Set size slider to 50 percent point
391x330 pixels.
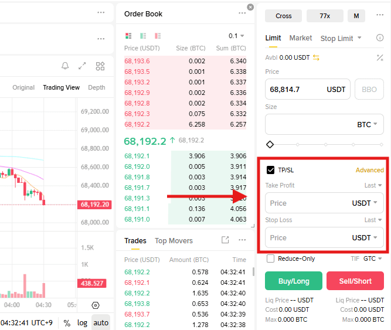(326, 145)
